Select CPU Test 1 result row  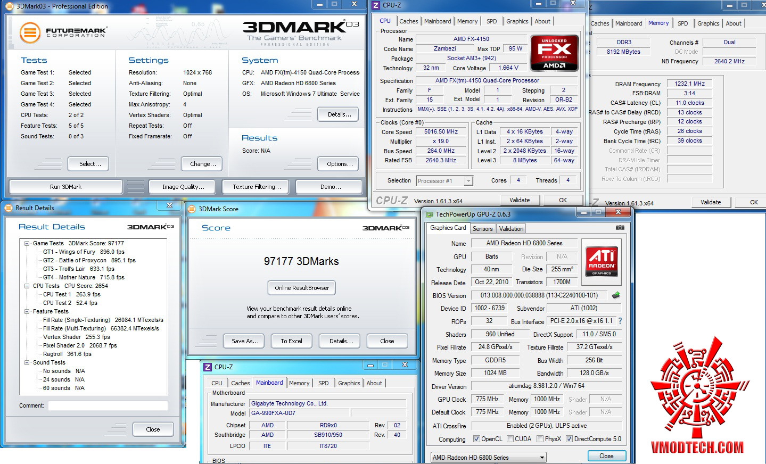tap(71, 294)
